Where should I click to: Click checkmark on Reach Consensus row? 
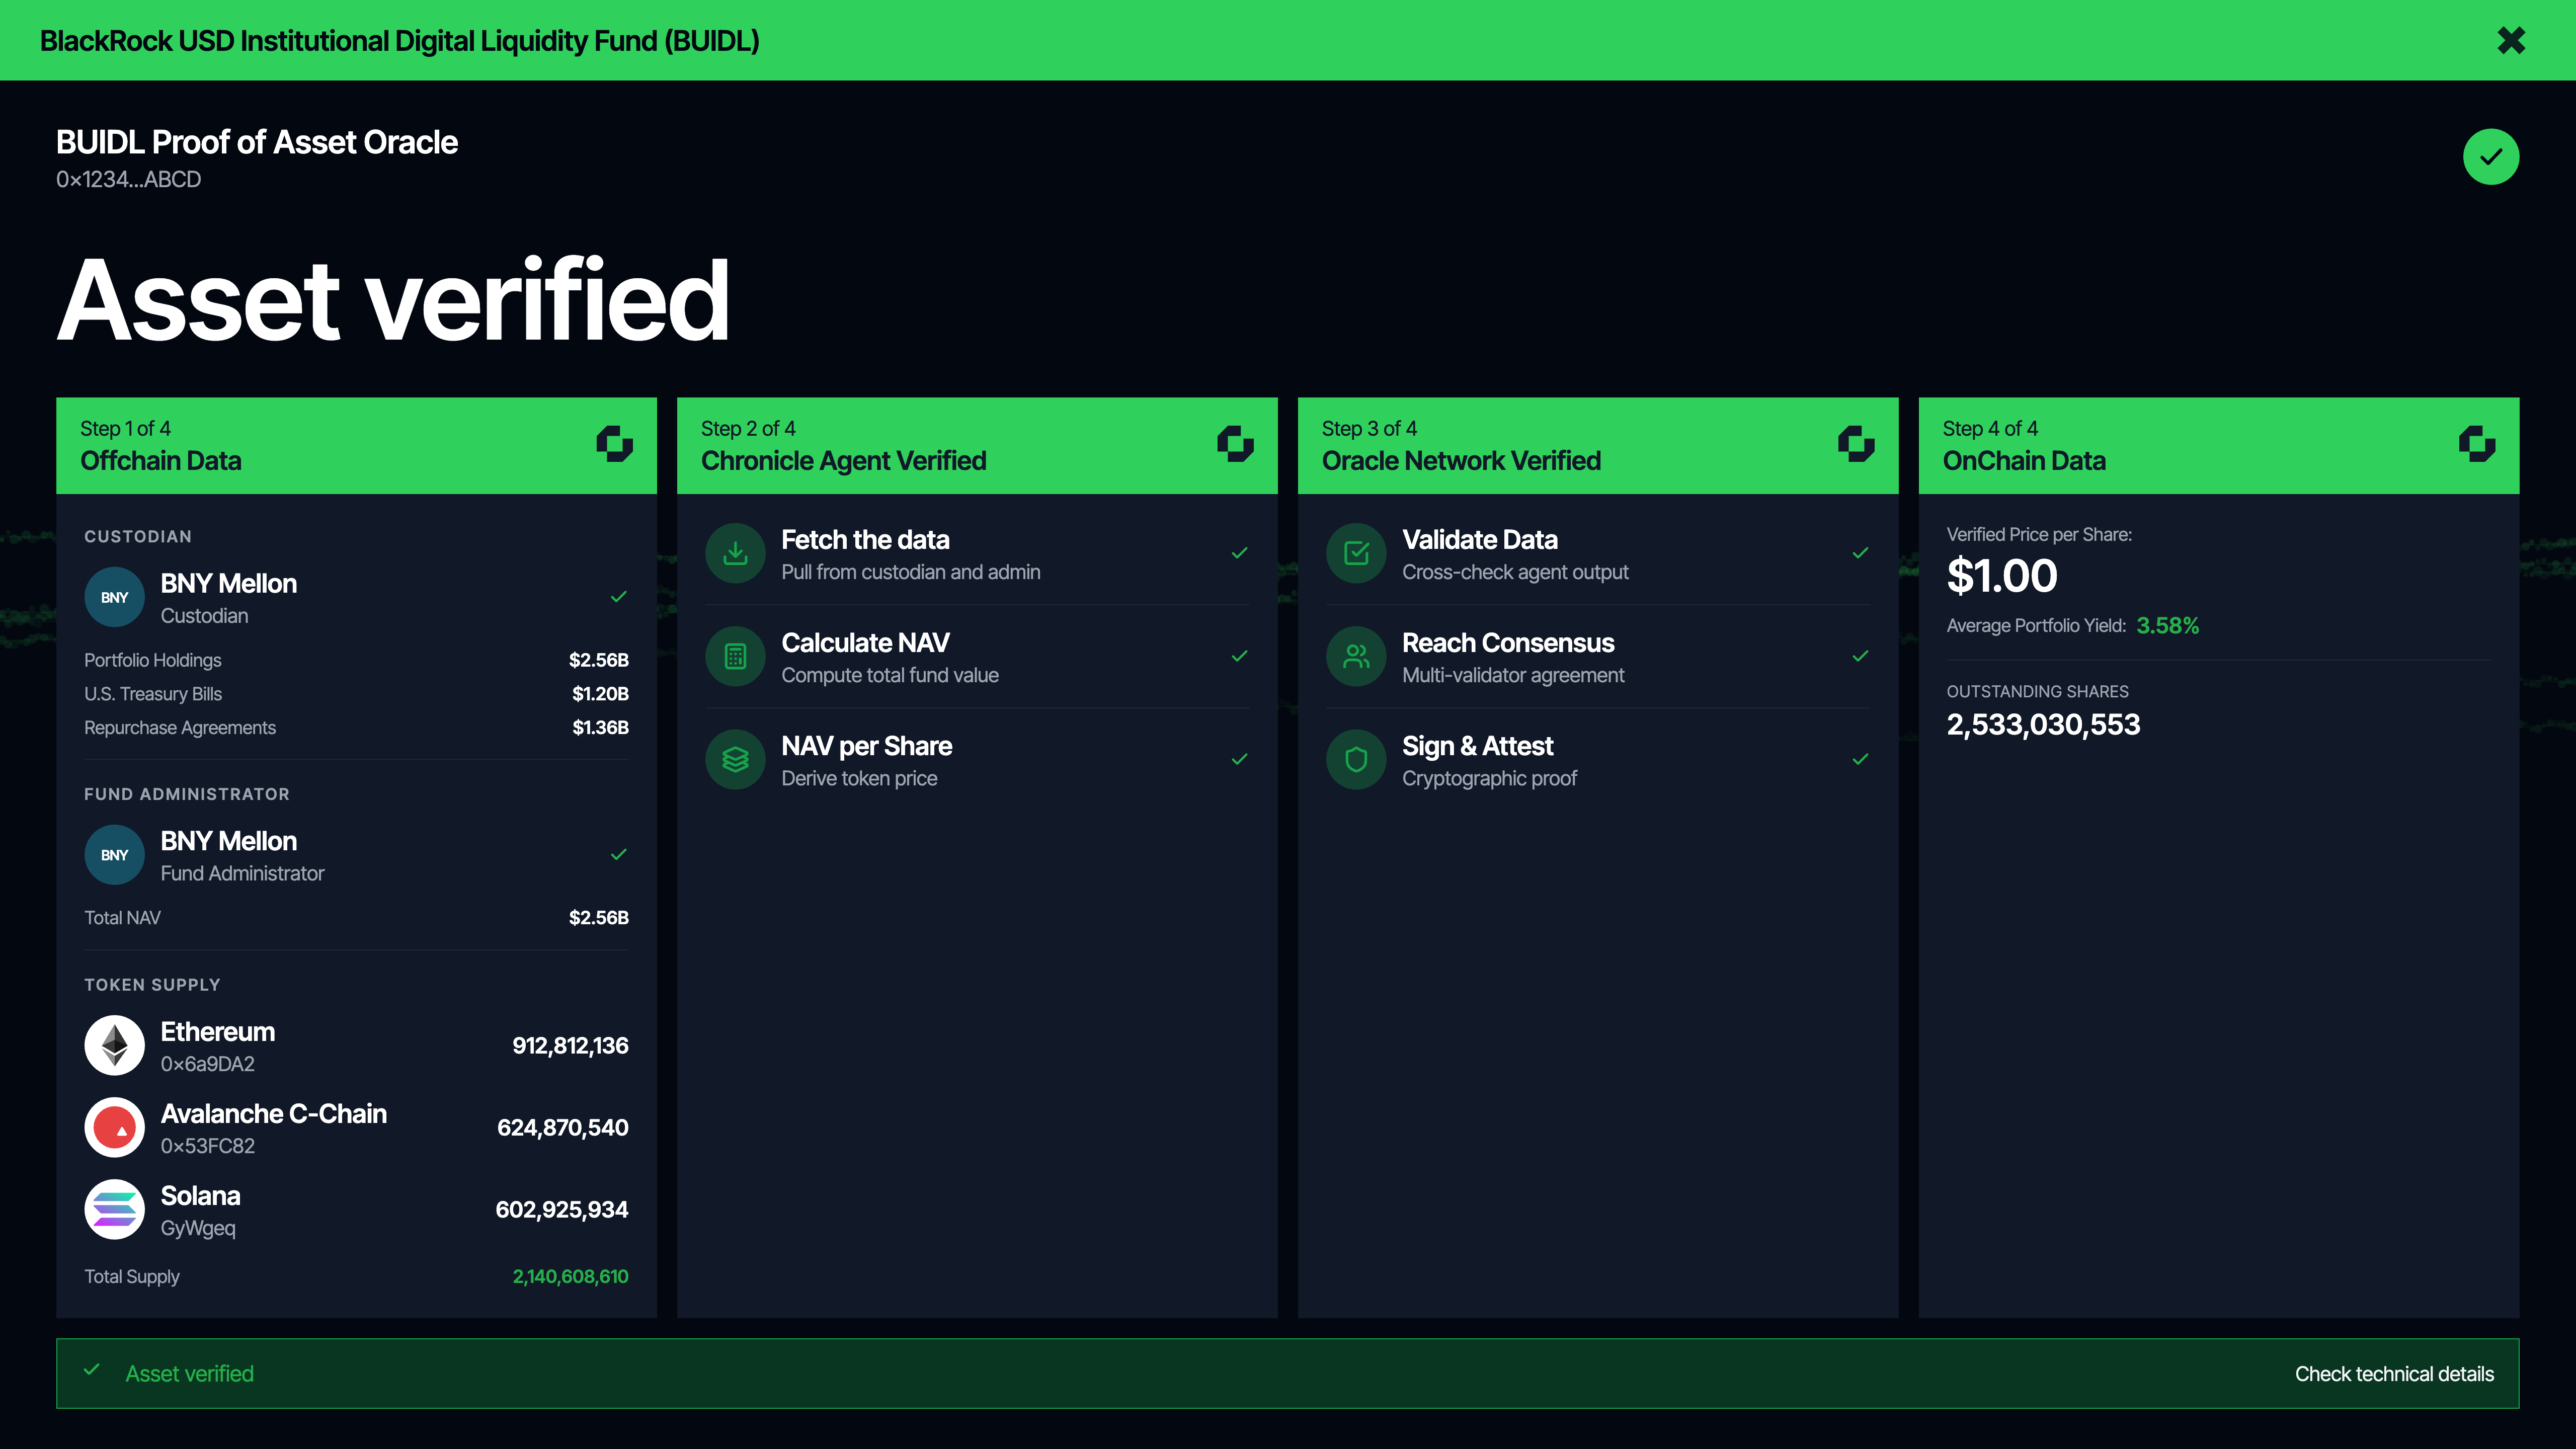click(x=1860, y=656)
